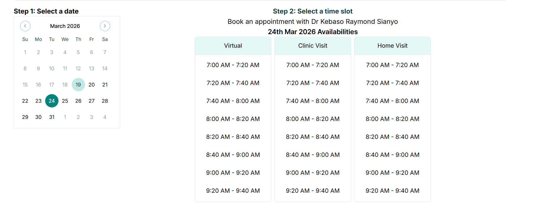Choose the 8:20 AM Clinic Visit slot
Screen dimensions: 539x211
pyautogui.click(x=312, y=137)
